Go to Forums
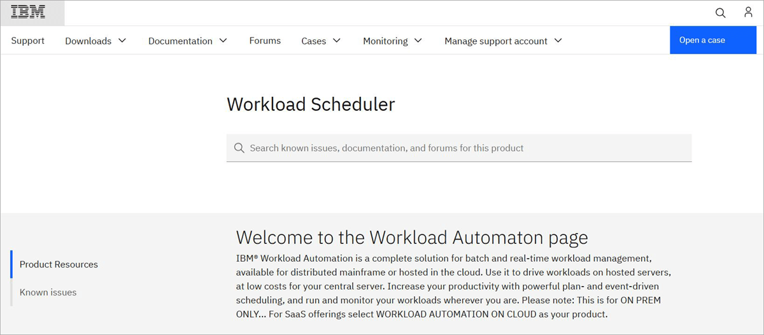Screen dimensions: 764x335 pyautogui.click(x=265, y=41)
